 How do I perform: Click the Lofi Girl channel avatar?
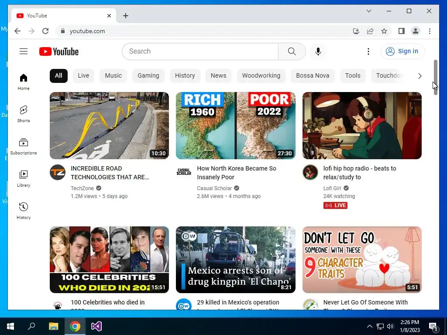(x=310, y=172)
